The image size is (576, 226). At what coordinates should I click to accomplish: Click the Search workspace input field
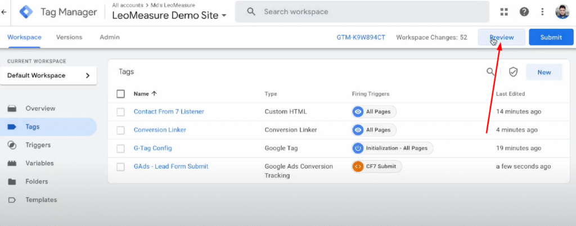pyautogui.click(x=362, y=12)
